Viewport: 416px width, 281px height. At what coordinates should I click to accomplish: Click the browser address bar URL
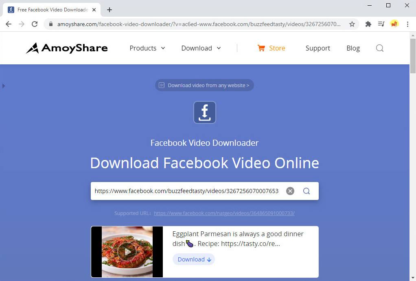pyautogui.click(x=199, y=24)
